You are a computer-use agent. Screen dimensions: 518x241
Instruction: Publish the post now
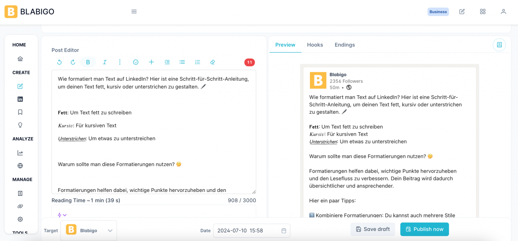click(x=424, y=229)
